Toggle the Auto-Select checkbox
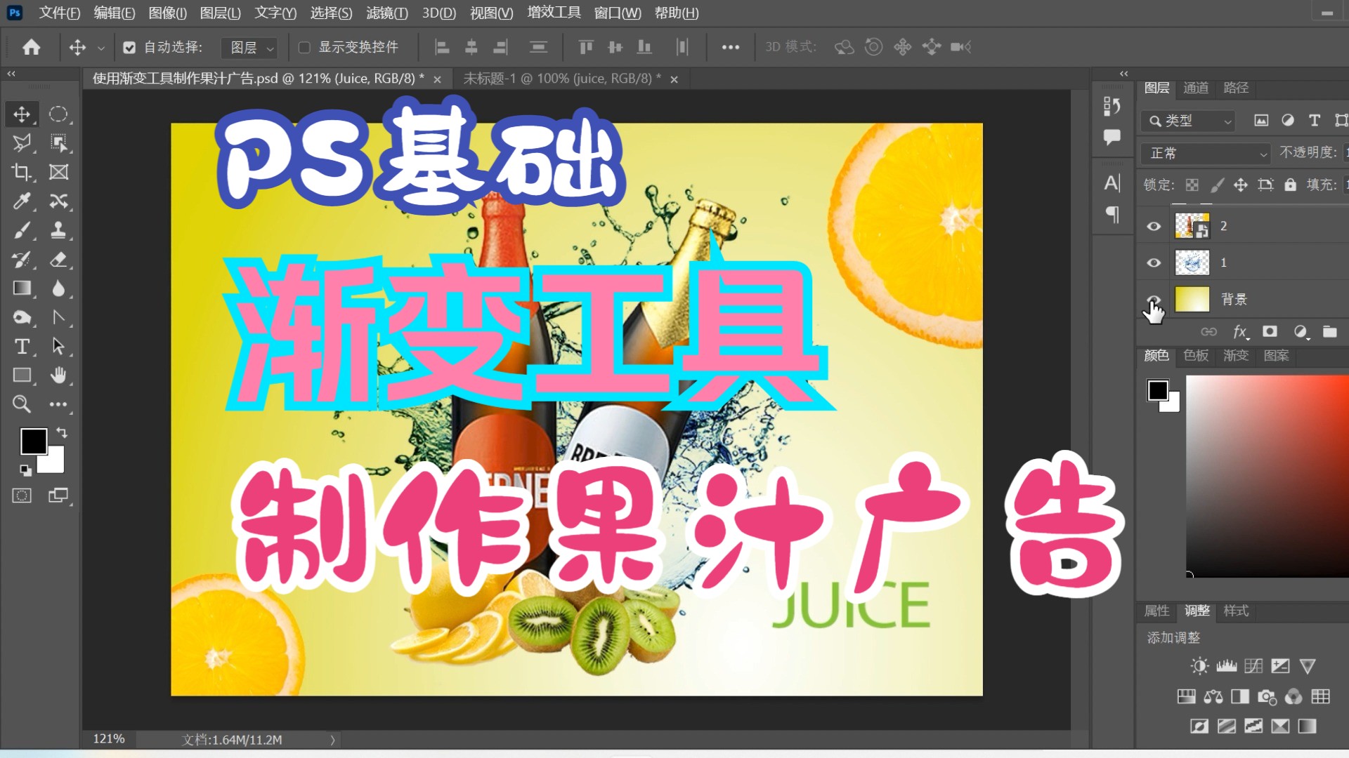This screenshot has height=758, width=1349. tap(129, 47)
